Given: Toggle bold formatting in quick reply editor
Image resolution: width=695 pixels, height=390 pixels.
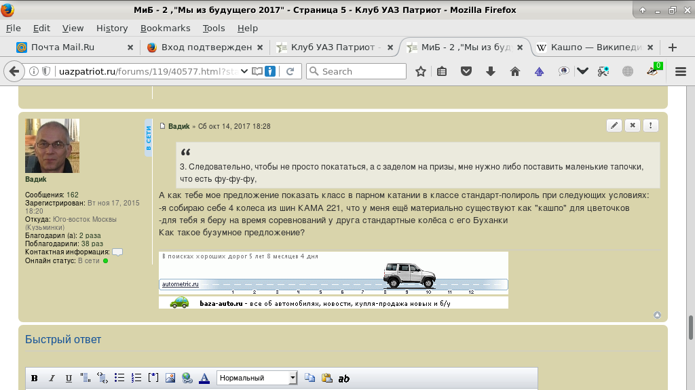Looking at the screenshot, I should tap(35, 378).
